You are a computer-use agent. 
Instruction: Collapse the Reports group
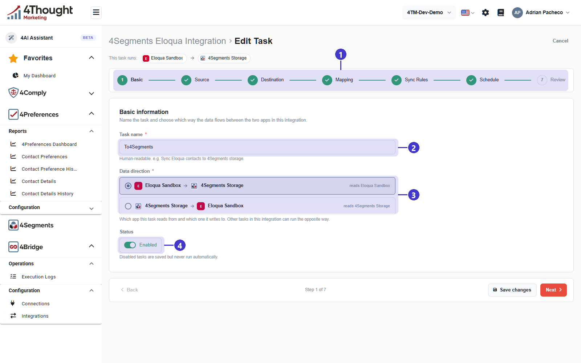pos(92,131)
